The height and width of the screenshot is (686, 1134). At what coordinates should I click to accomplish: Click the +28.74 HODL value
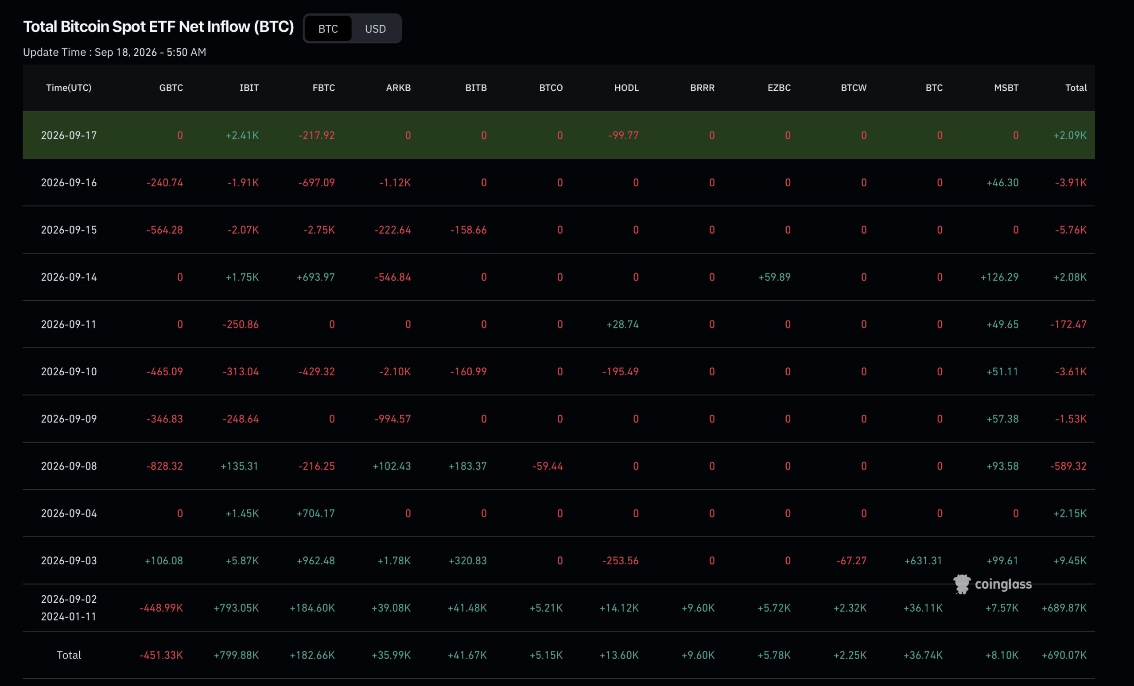click(x=623, y=324)
